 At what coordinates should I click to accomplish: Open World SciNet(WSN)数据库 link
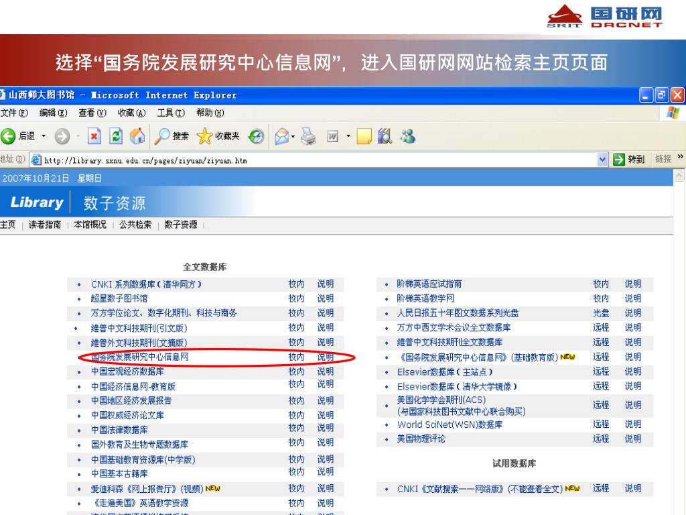tap(450, 424)
